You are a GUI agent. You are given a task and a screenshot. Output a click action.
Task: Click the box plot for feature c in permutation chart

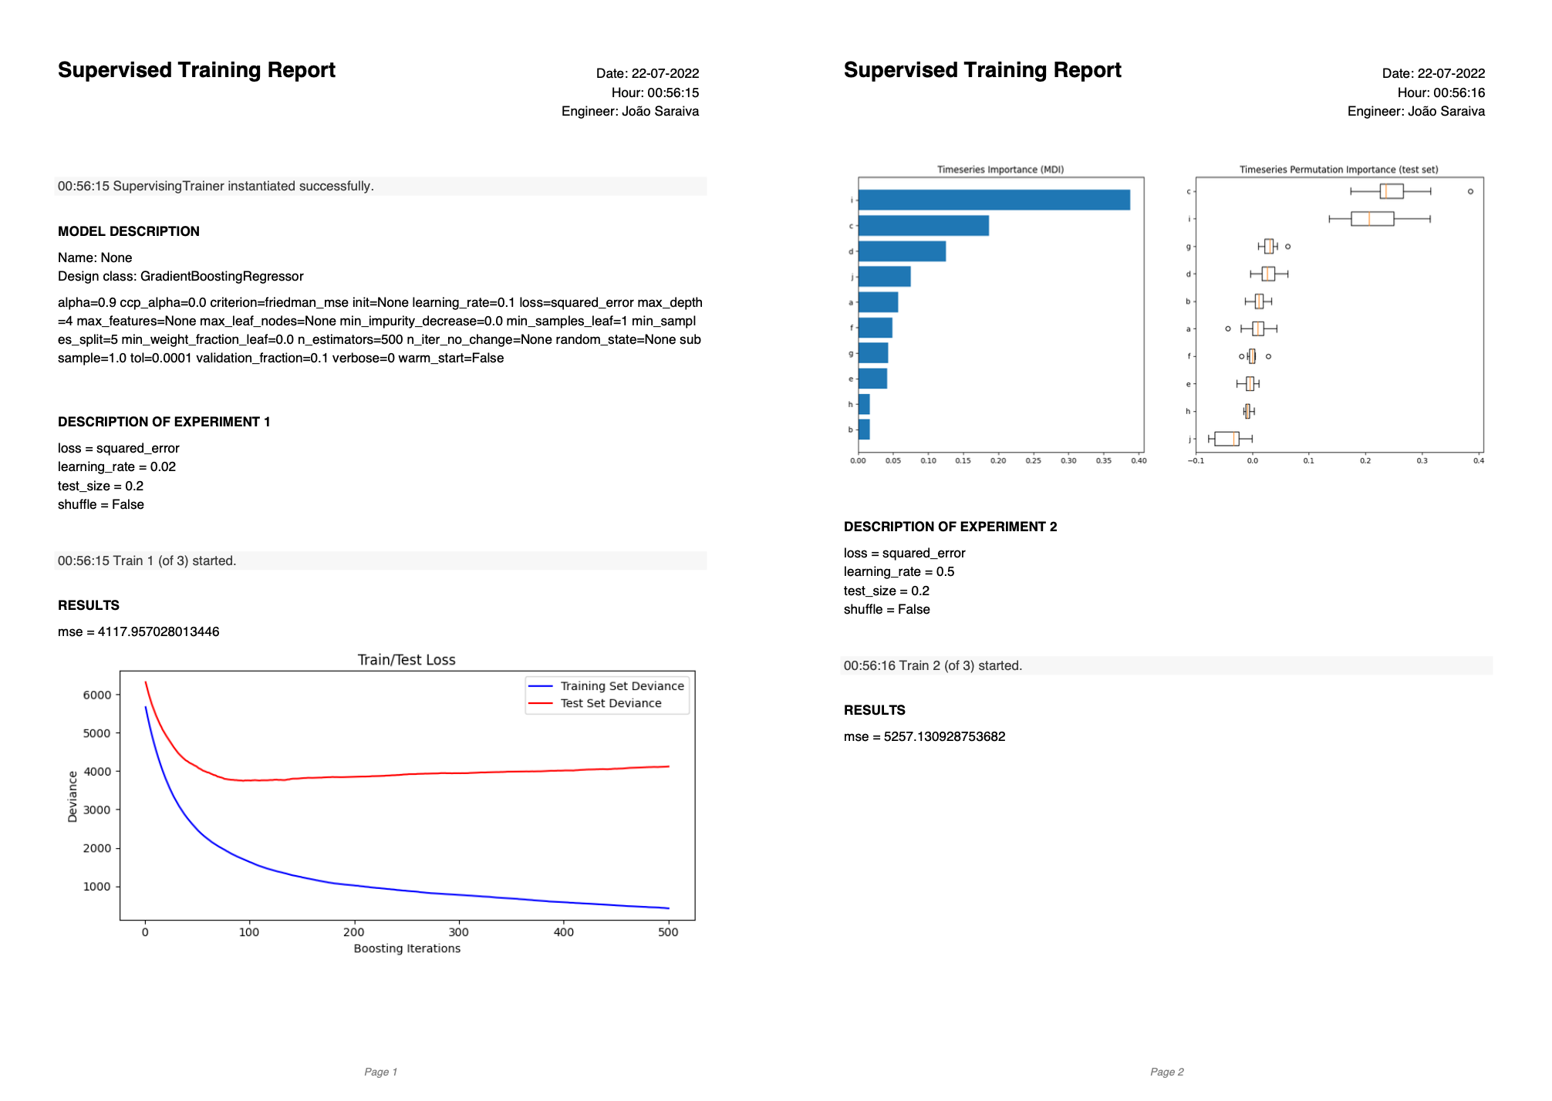[1391, 191]
